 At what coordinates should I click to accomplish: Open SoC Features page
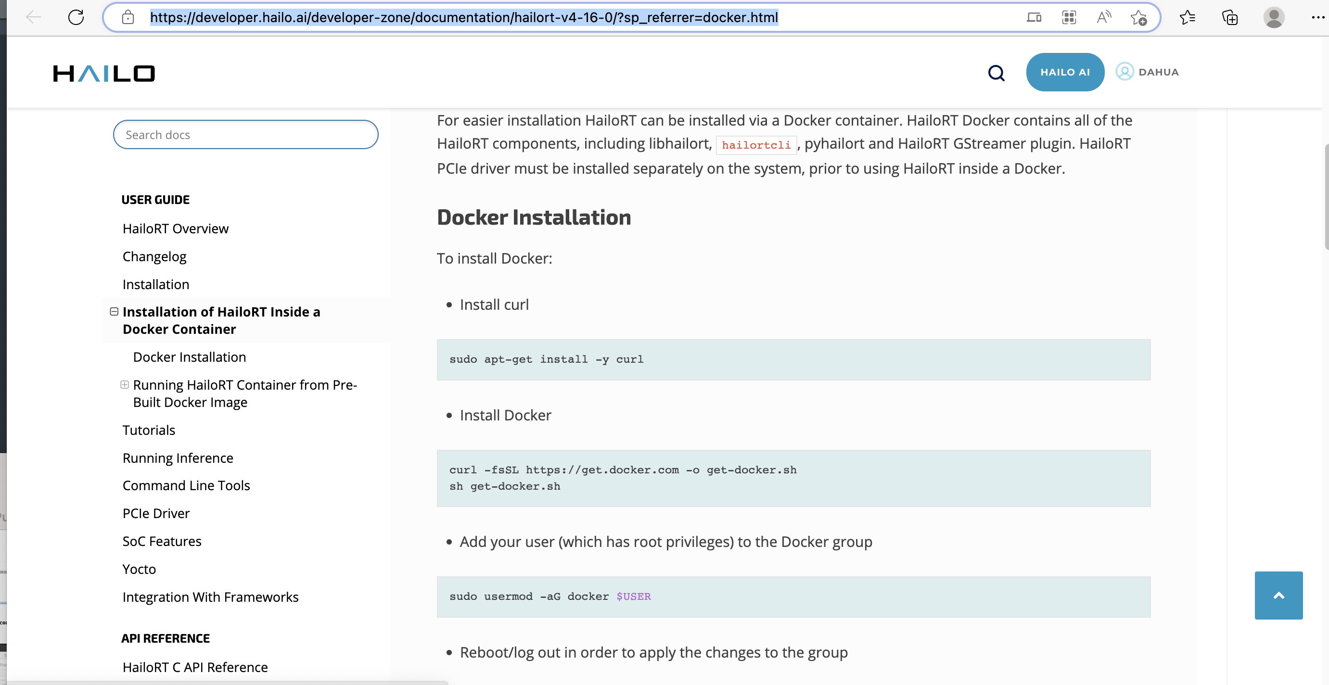[x=162, y=541]
